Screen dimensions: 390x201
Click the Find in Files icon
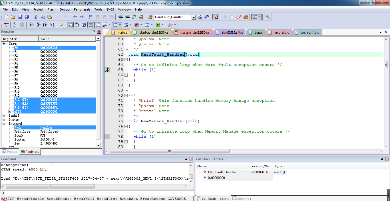pyautogui.click(x=150, y=17)
